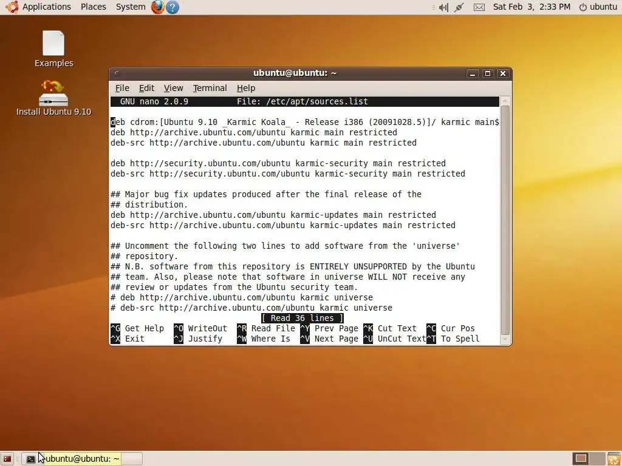Viewport: 622px width, 466px height.
Task: Click the '[ Read 36 lines ]' status message
Action: click(302, 318)
